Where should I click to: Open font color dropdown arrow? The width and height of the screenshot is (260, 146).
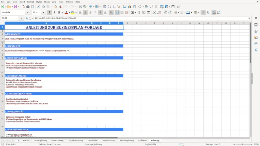coord(70,13)
